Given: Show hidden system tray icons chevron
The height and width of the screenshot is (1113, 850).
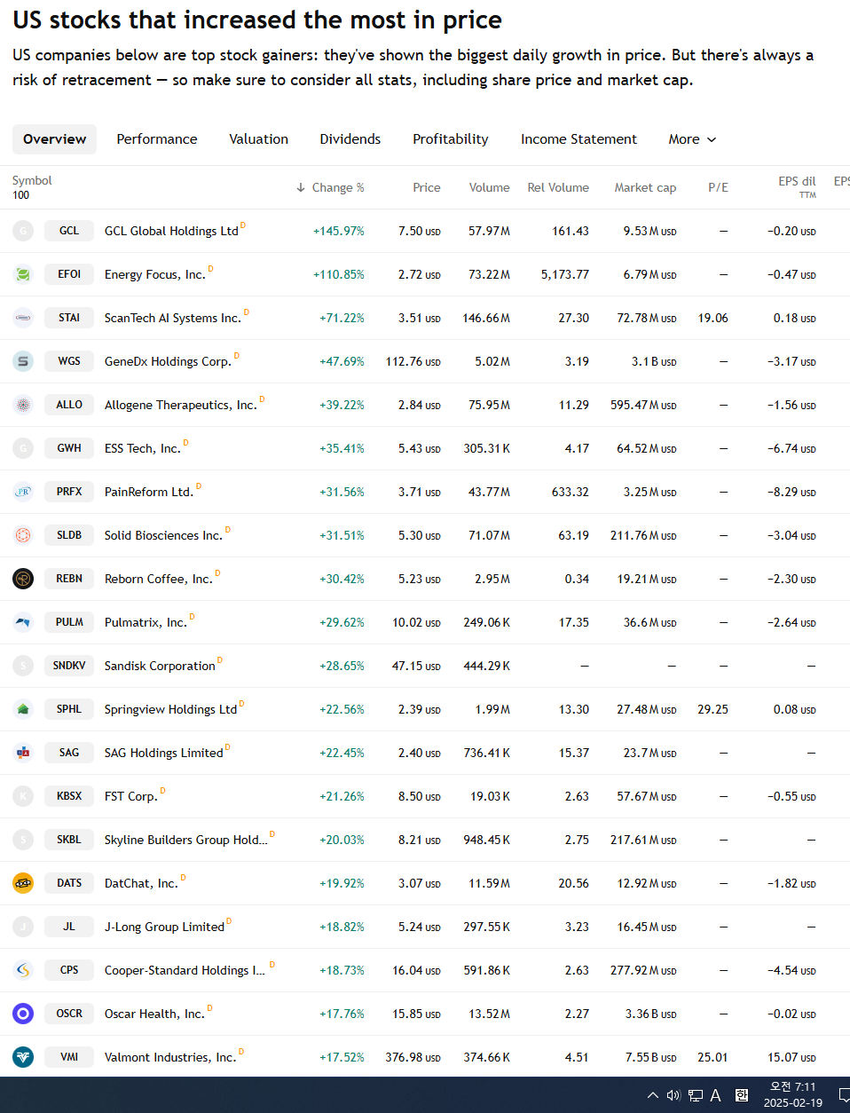Looking at the screenshot, I should 653,1095.
